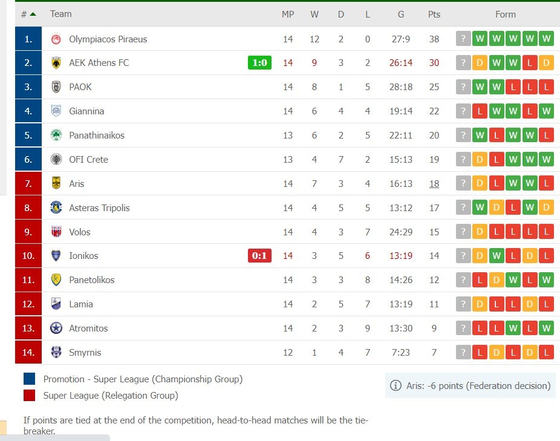Open the Asteras Tripolis team link

pos(99,208)
